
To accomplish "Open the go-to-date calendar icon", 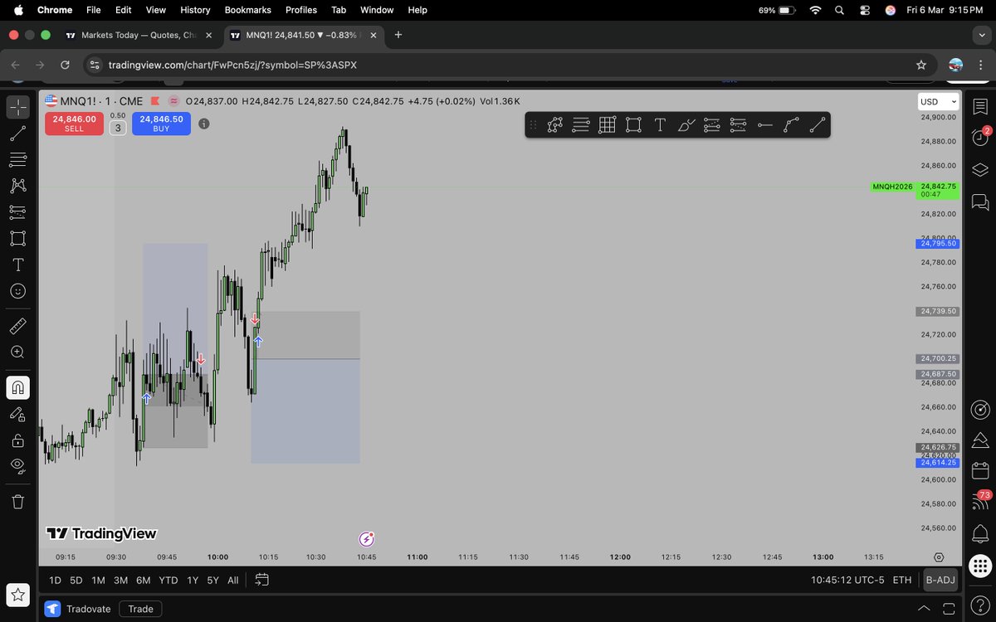I will coord(262,580).
